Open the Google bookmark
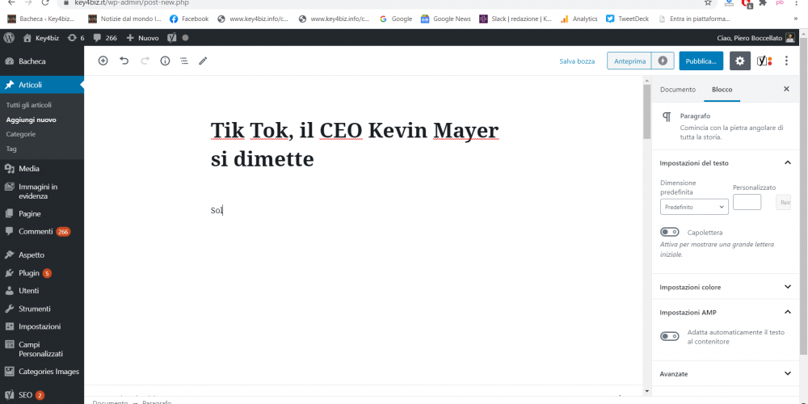This screenshot has height=404, width=808. pos(396,19)
